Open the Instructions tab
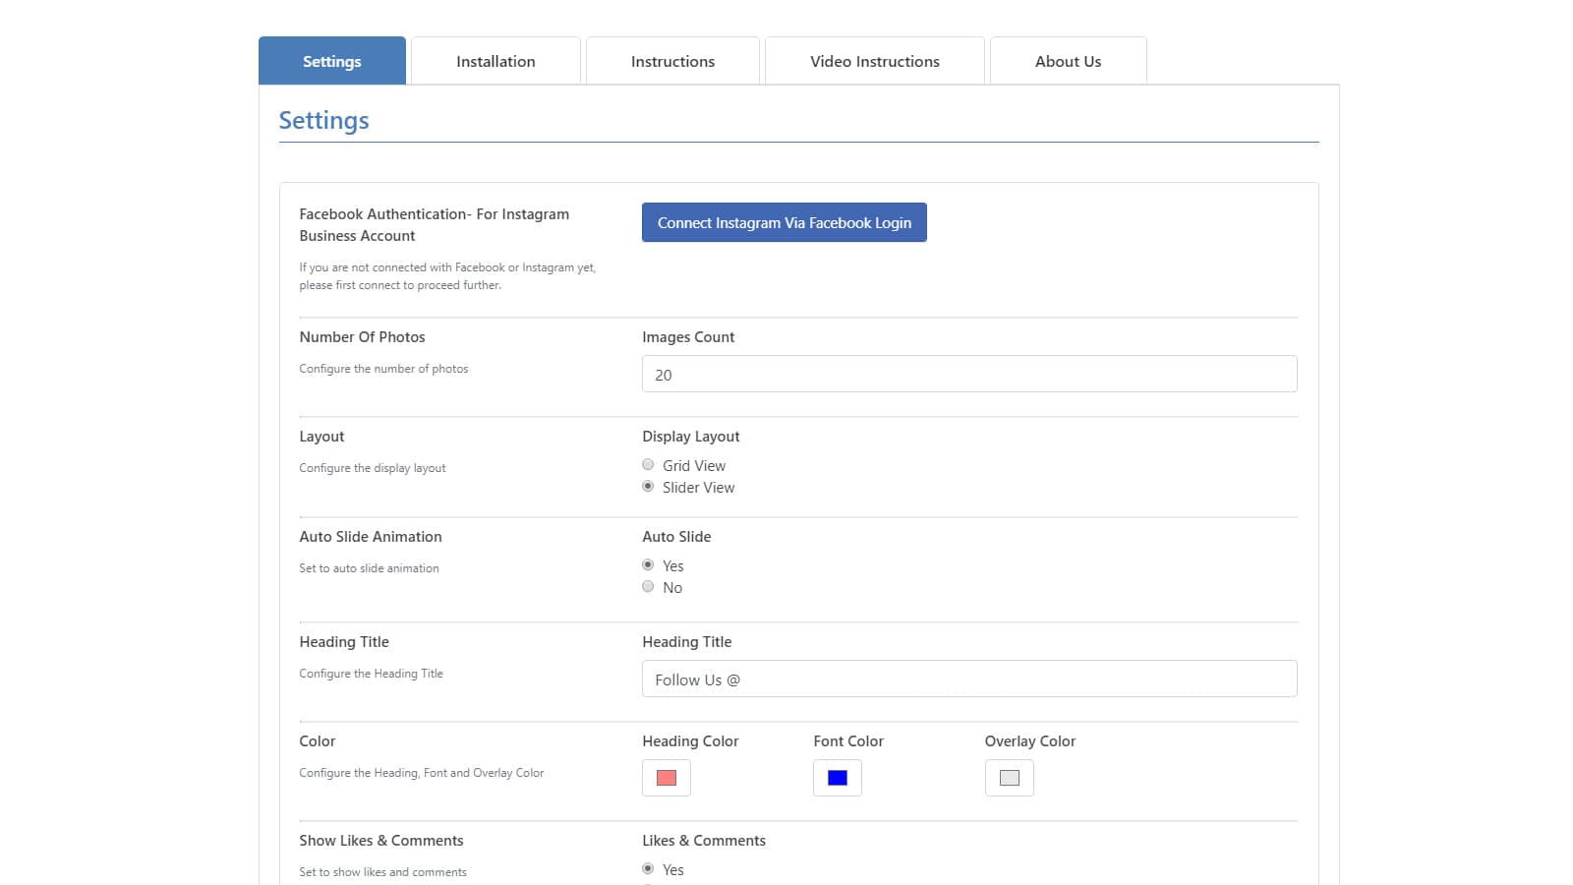 click(x=672, y=61)
